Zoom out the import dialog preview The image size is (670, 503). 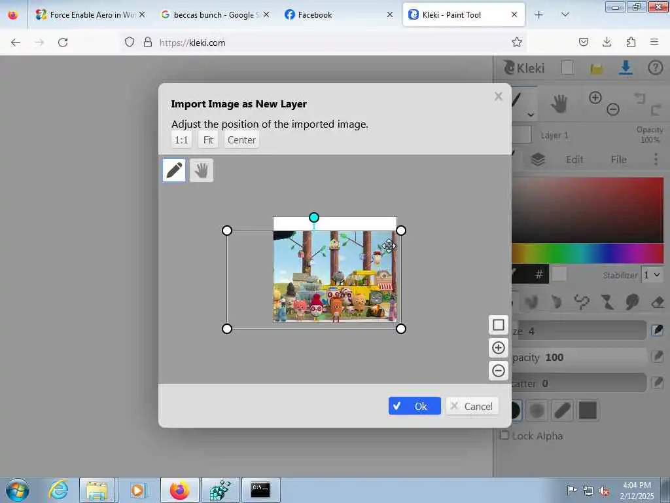pyautogui.click(x=498, y=371)
